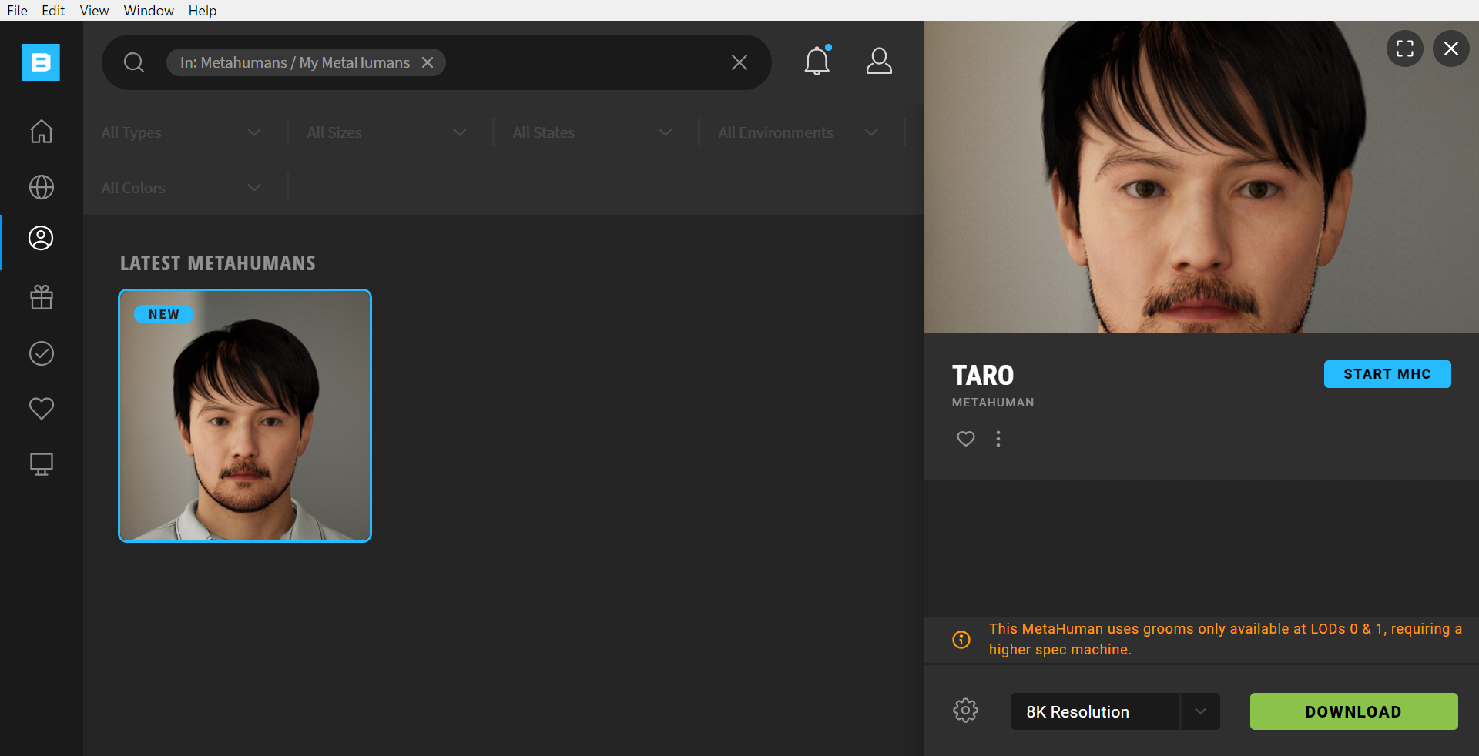Click the TARO title text
Viewport: 1479px width, 756px height.
click(x=983, y=376)
